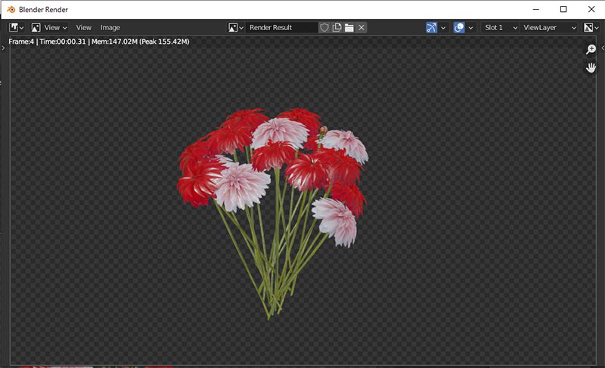
Task: Toggle the gizmo visibility button
Action: (x=432, y=27)
